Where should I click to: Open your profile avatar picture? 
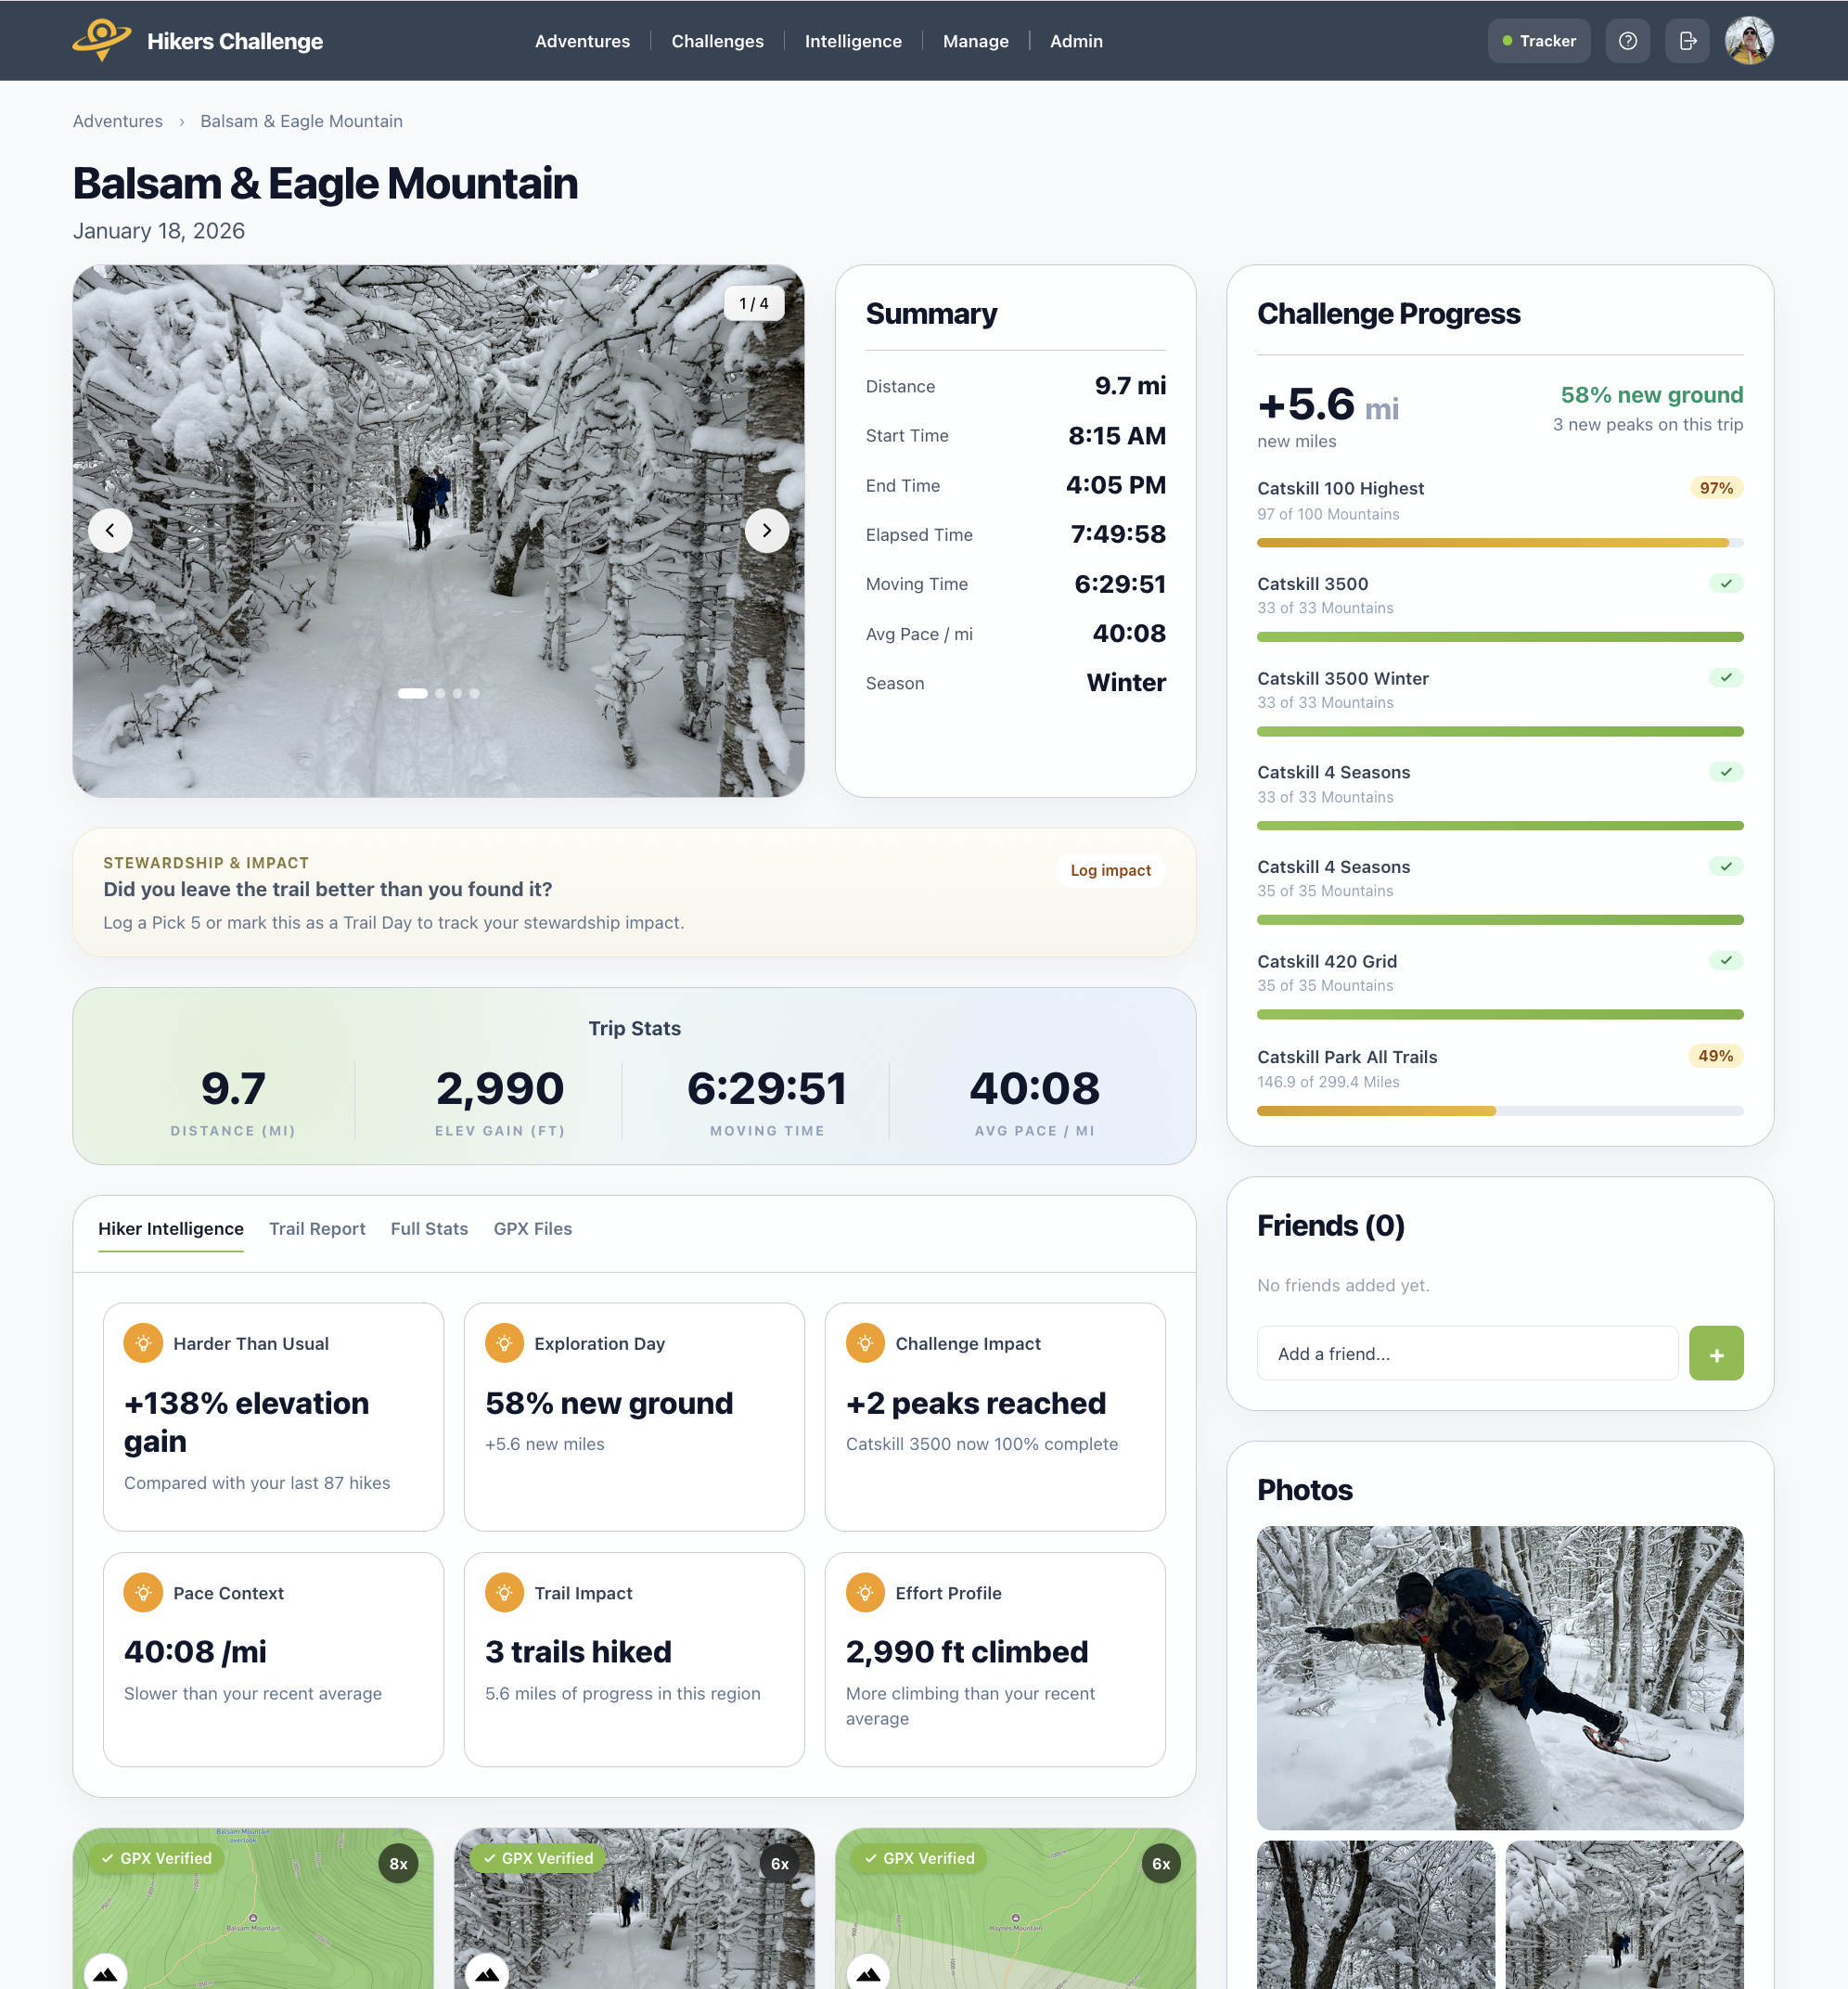(x=1750, y=40)
